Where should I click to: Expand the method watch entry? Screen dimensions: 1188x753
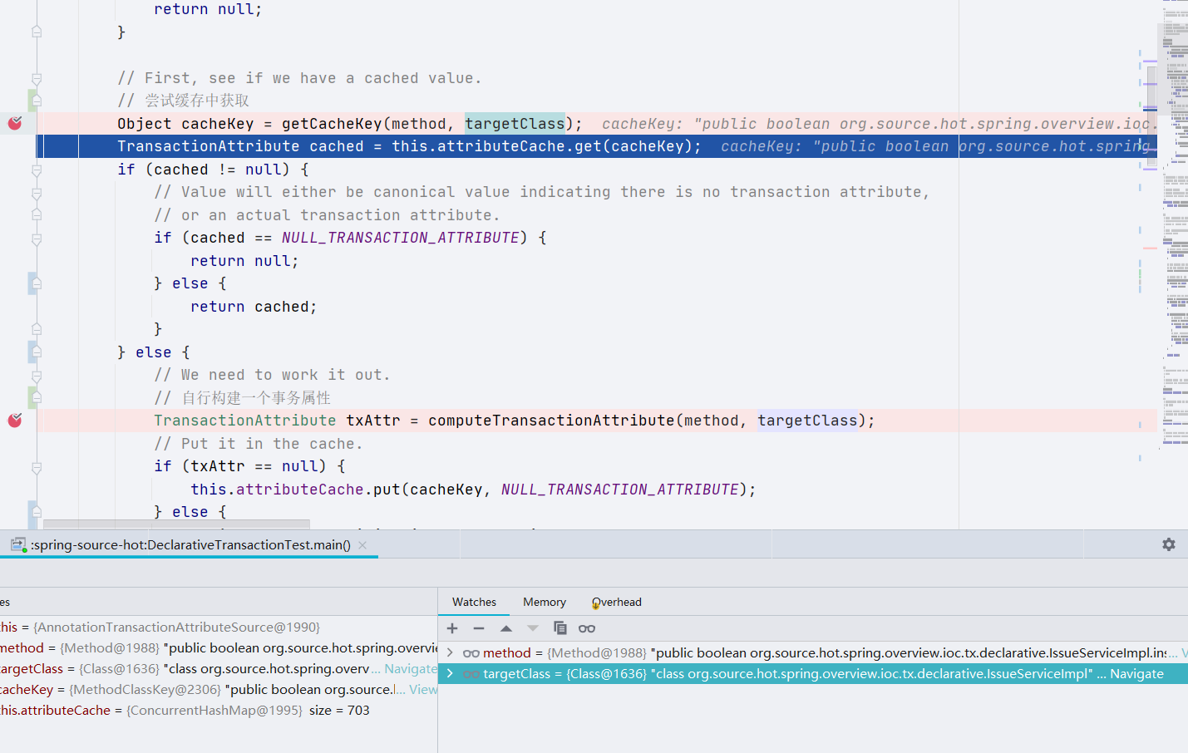450,653
